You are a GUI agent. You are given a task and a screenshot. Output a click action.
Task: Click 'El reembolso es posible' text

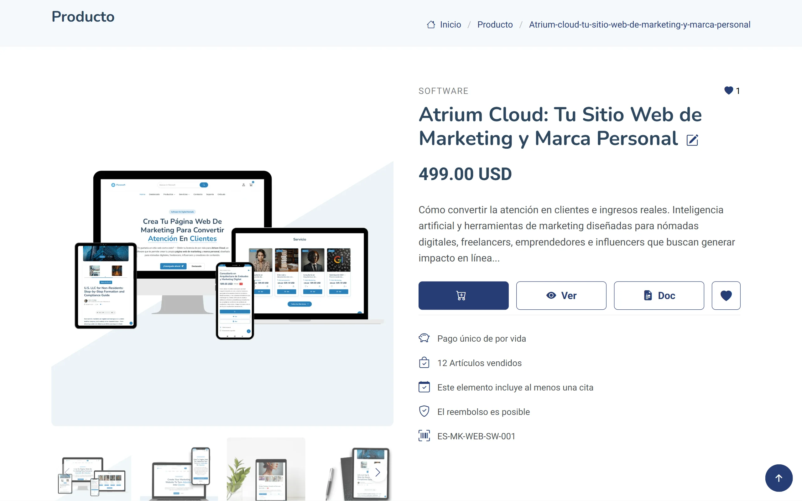point(483,412)
